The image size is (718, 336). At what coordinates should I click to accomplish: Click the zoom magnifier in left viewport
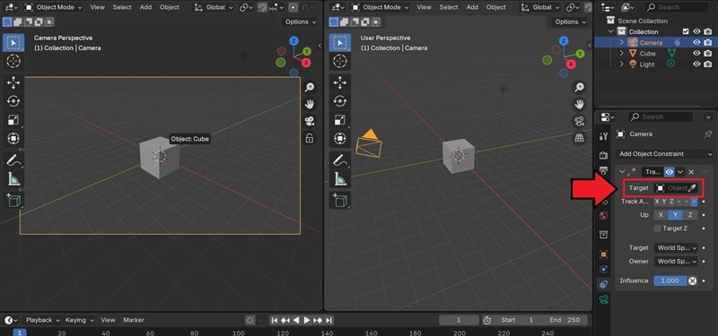pyautogui.click(x=310, y=87)
